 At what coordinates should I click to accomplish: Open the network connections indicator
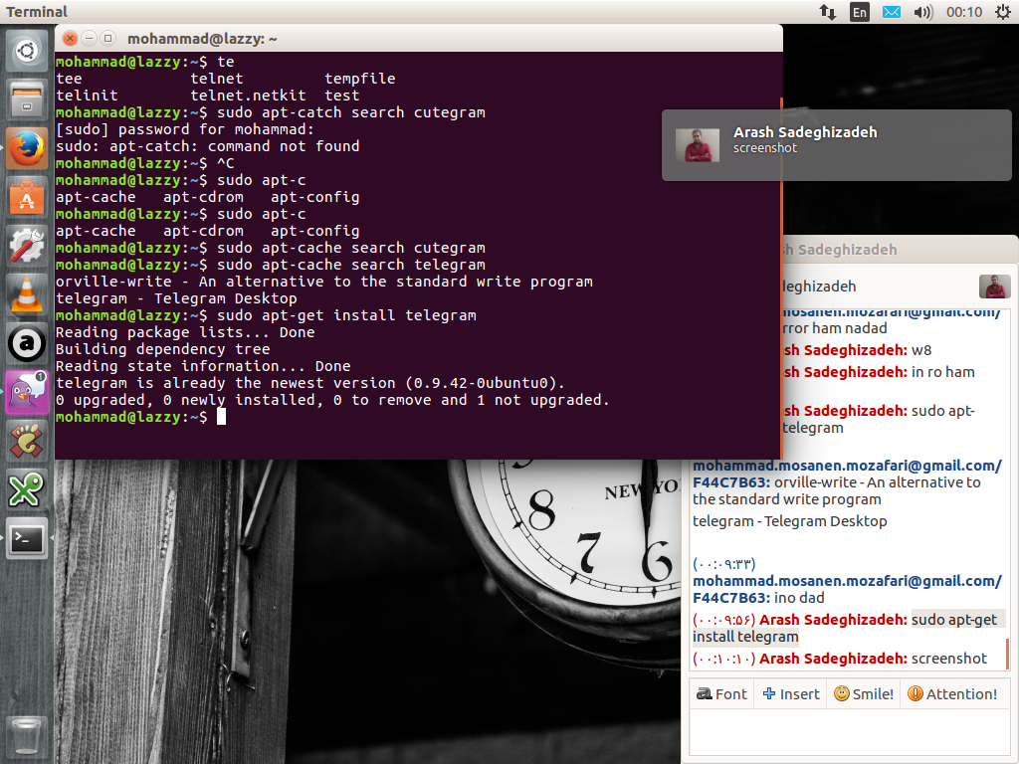click(x=827, y=12)
